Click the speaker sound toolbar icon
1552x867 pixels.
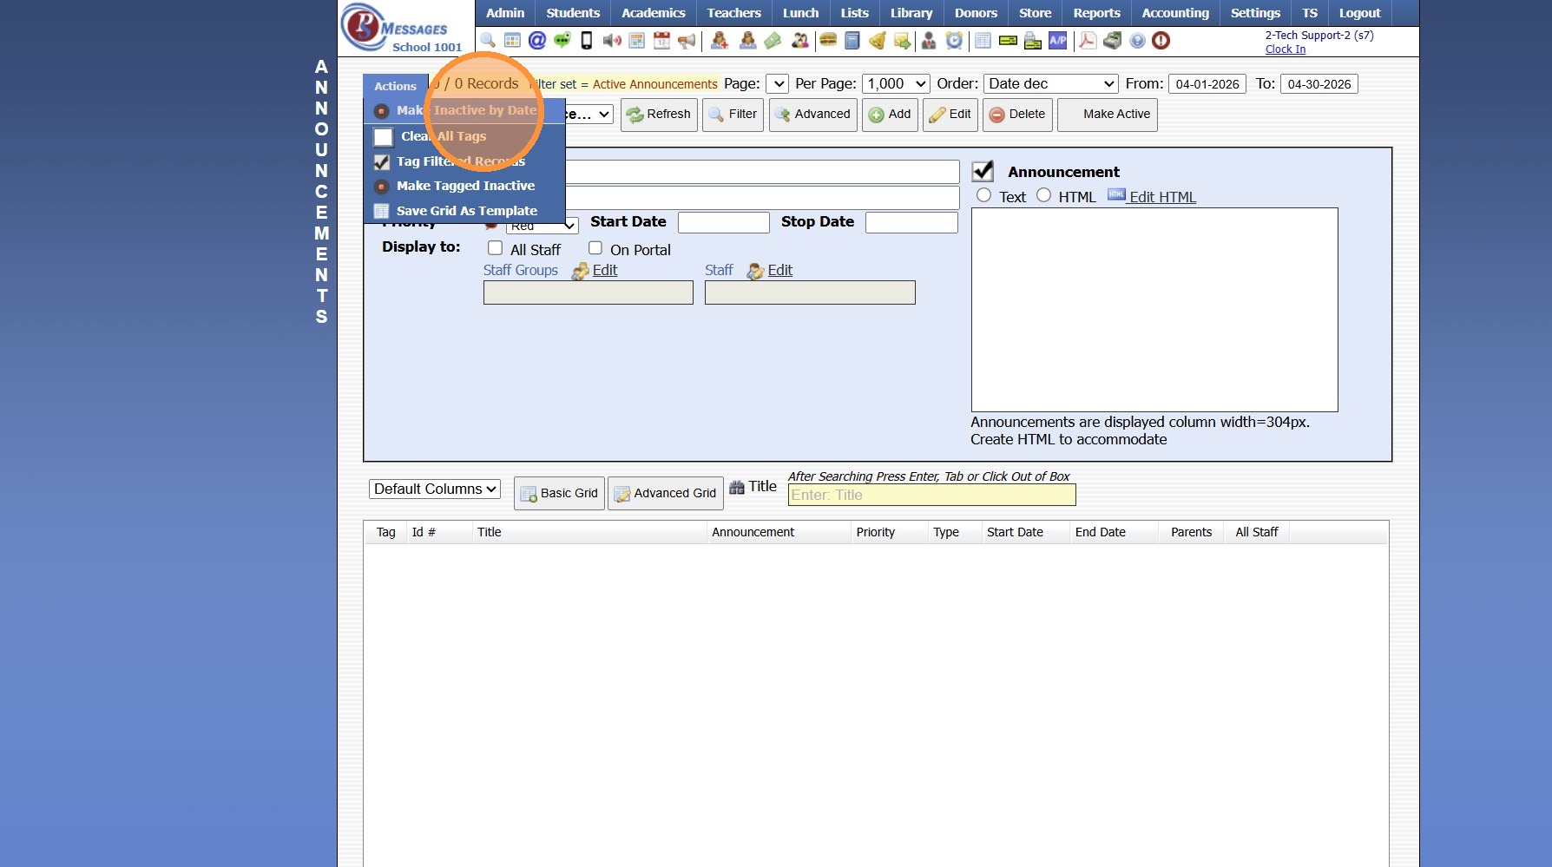pos(612,41)
